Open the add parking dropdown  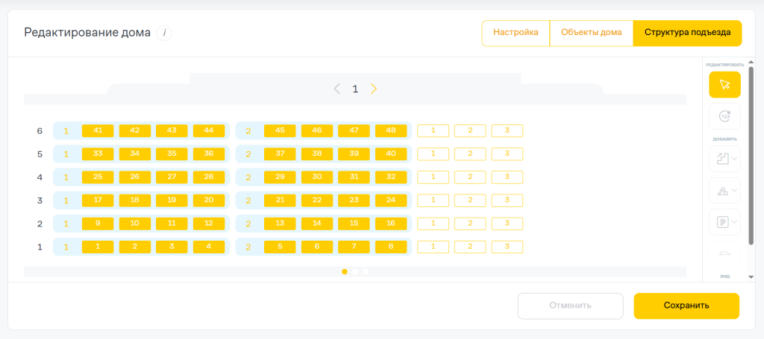coord(724,222)
